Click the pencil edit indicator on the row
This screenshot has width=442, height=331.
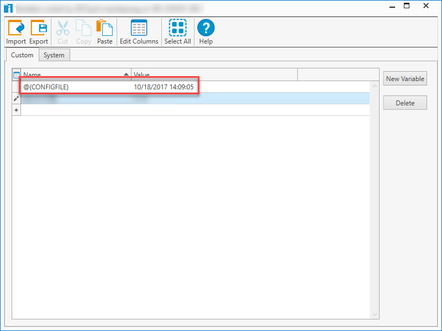16,98
